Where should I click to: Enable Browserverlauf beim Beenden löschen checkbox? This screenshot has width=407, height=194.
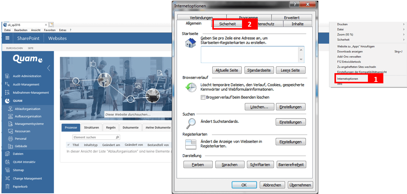pos(203,98)
